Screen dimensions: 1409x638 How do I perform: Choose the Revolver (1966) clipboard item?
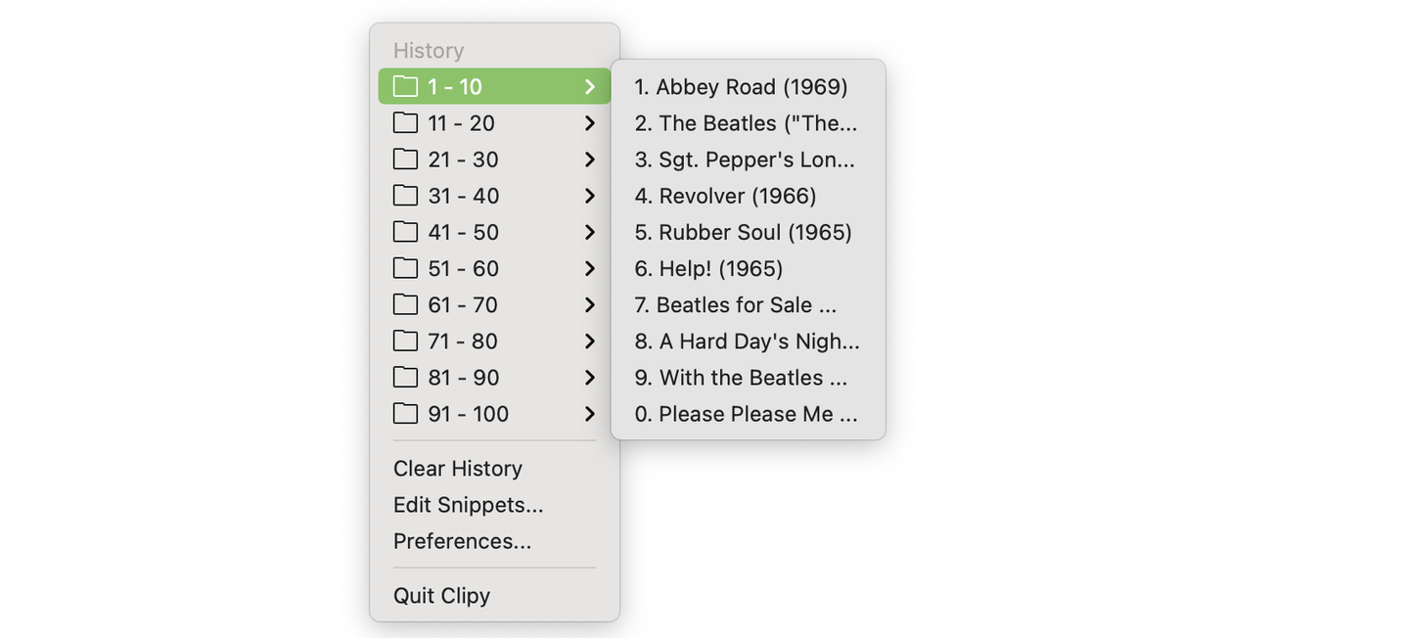pyautogui.click(x=725, y=196)
